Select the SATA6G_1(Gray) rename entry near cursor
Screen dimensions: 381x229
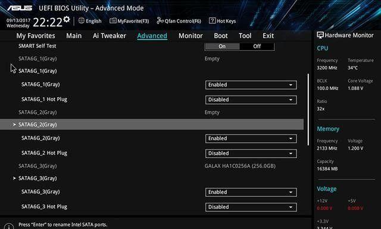click(38, 71)
